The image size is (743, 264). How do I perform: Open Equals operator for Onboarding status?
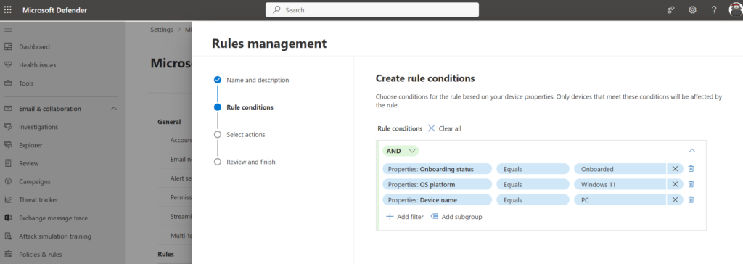pos(533,169)
